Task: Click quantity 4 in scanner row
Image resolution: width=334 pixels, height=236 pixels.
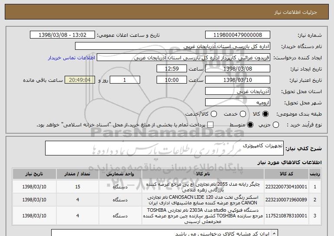Action: [78, 200]
